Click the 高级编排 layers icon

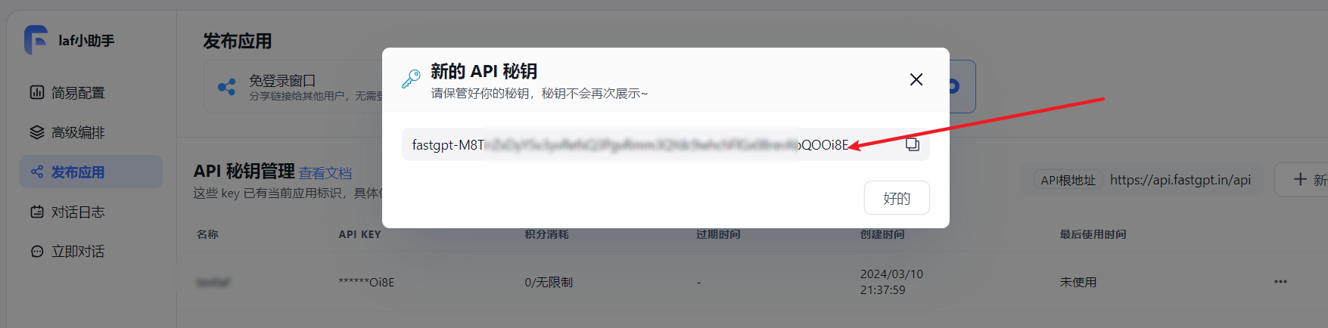pyautogui.click(x=37, y=132)
